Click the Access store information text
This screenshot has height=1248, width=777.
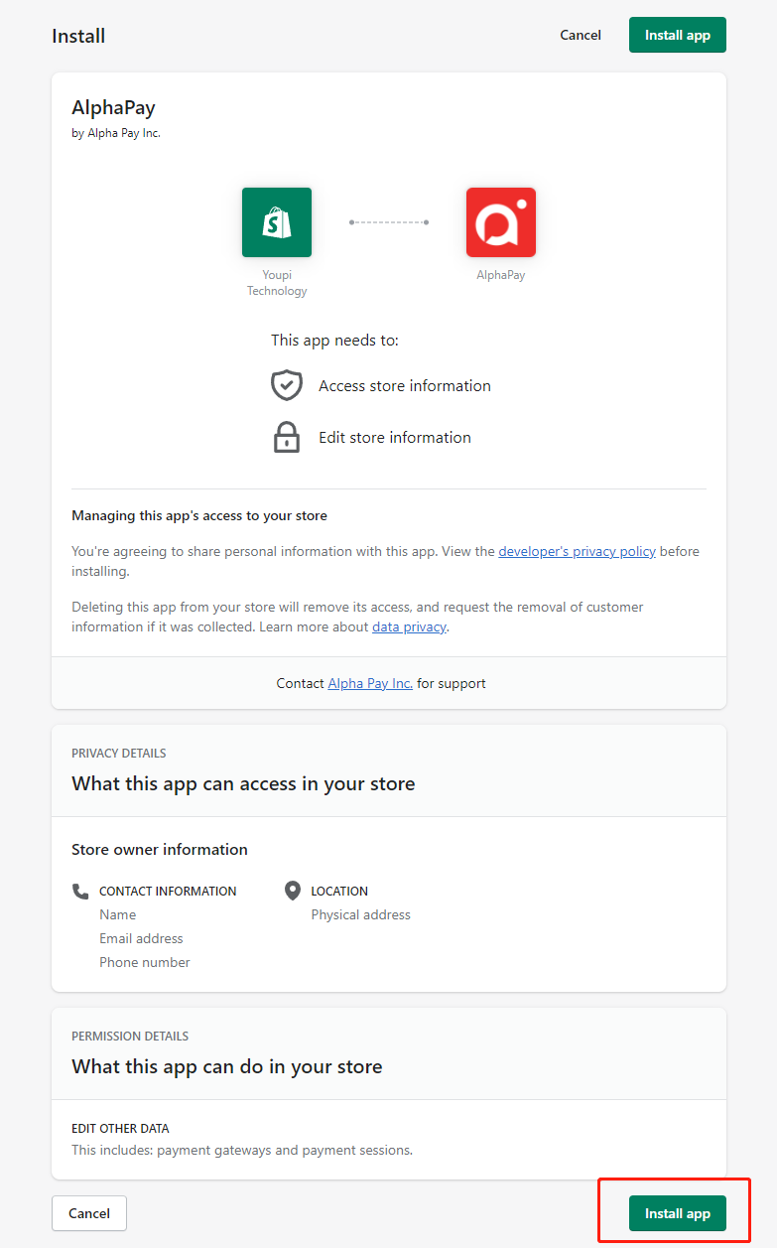tap(405, 385)
